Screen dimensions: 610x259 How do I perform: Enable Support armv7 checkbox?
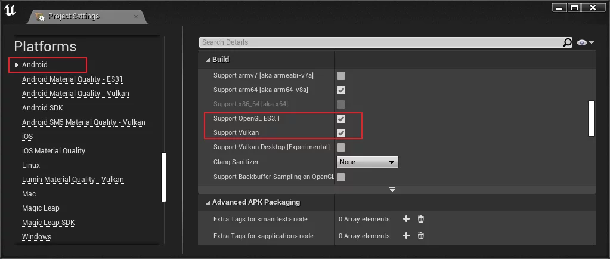pyautogui.click(x=341, y=76)
